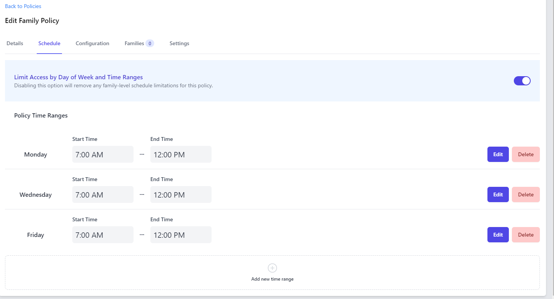Delete the Wednesday time range

(526, 194)
